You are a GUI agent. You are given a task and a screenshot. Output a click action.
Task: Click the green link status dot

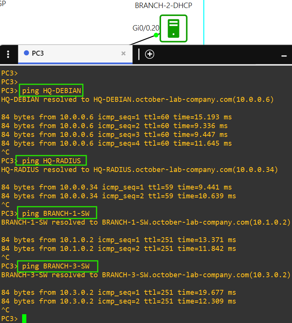tap(156, 35)
